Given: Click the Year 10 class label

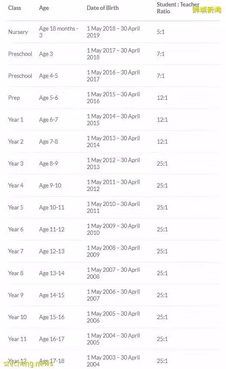Looking at the screenshot, I should tap(18, 317).
